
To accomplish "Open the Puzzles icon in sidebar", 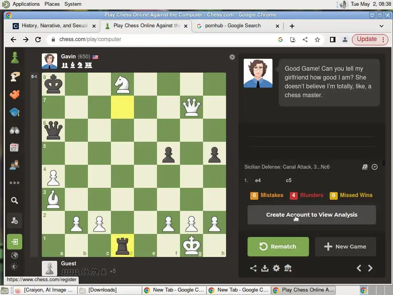I will [15, 76].
